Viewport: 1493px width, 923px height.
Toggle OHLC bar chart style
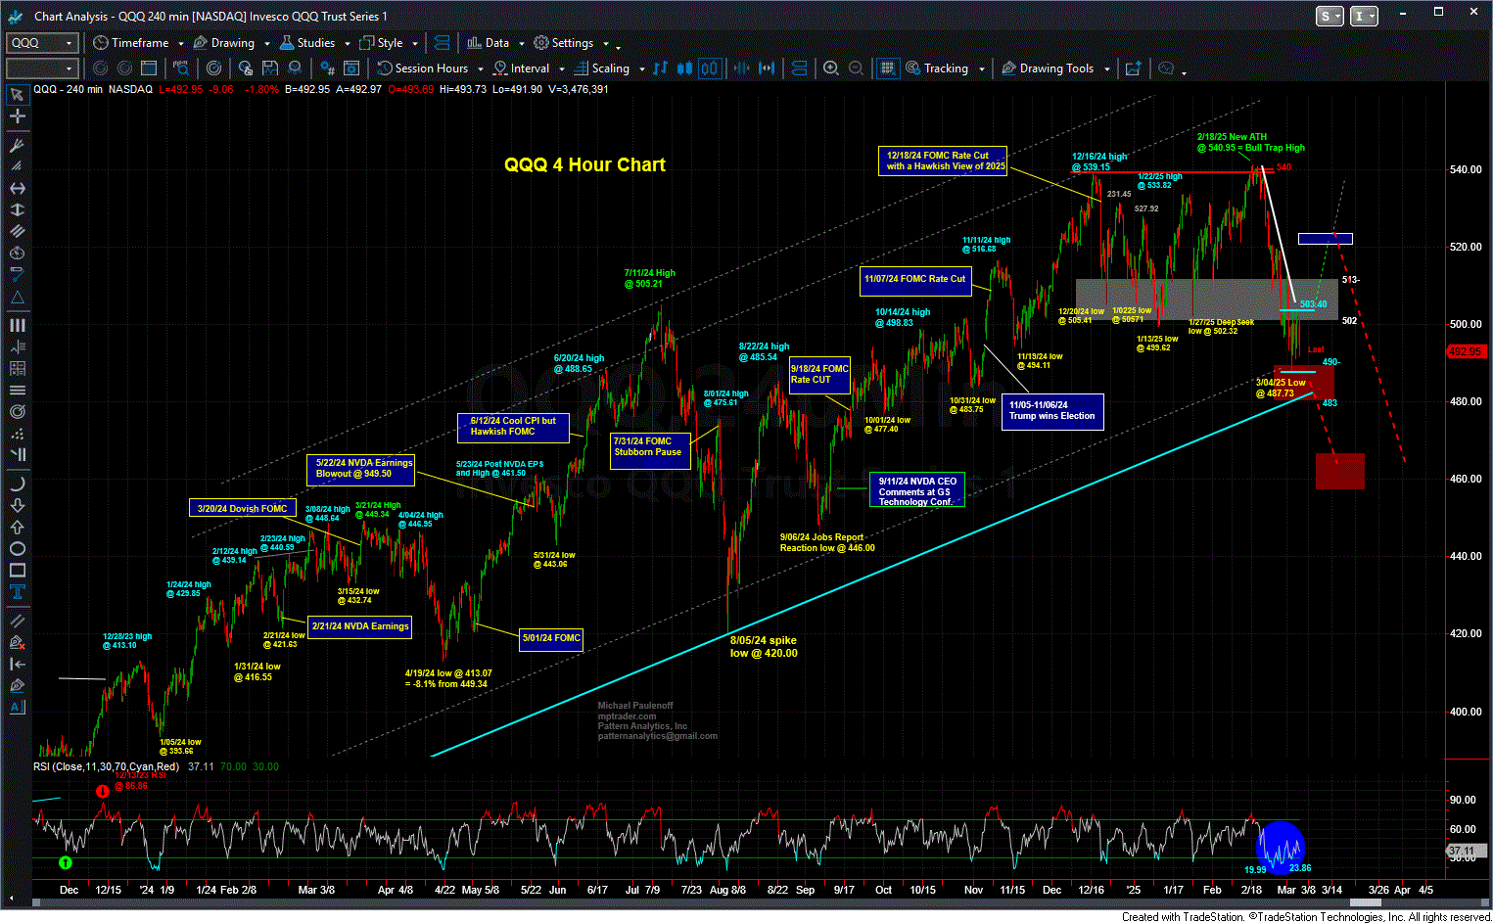pyautogui.click(x=660, y=69)
